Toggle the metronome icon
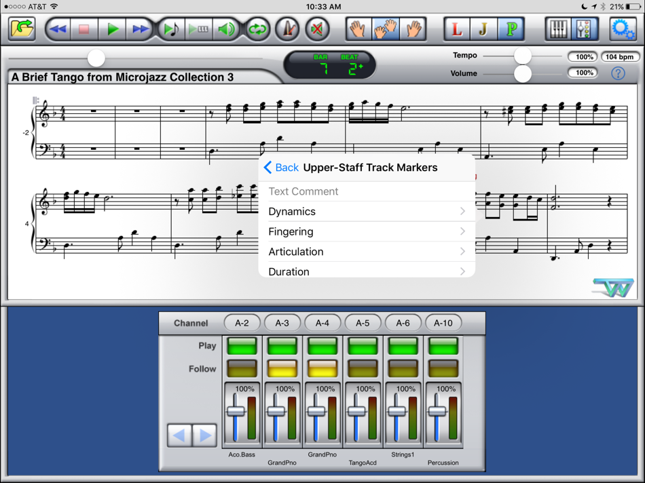The height and width of the screenshot is (483, 645). point(287,29)
